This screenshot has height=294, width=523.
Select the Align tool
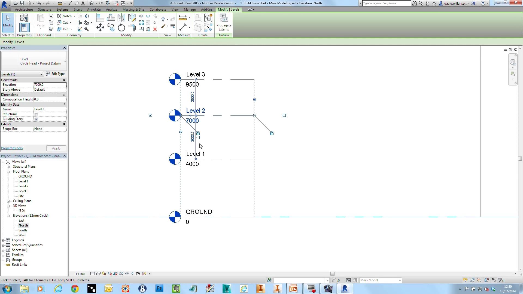point(100,18)
